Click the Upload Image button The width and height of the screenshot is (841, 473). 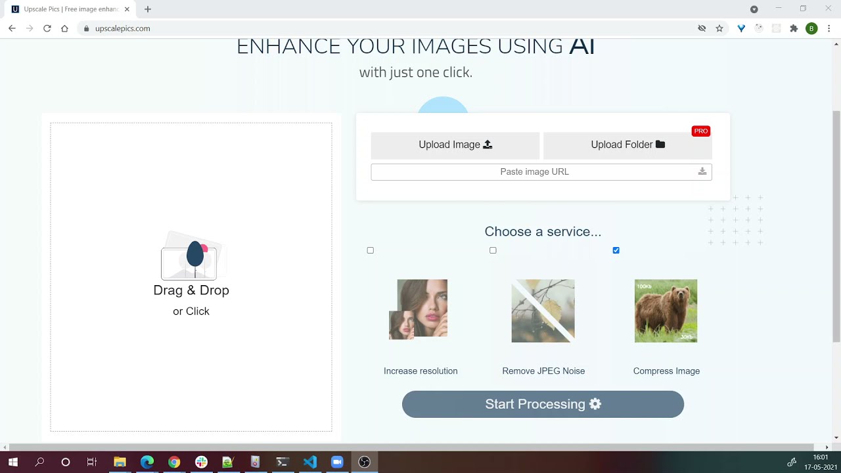455,145
